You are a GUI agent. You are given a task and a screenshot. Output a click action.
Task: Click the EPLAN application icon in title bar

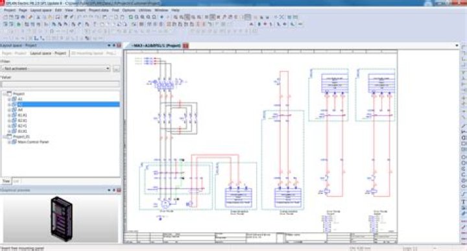(3, 3)
